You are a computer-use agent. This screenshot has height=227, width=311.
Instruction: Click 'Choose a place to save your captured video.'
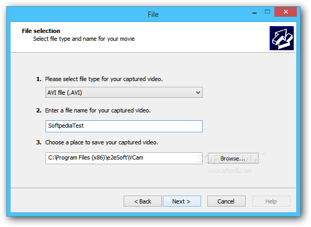(x=102, y=142)
